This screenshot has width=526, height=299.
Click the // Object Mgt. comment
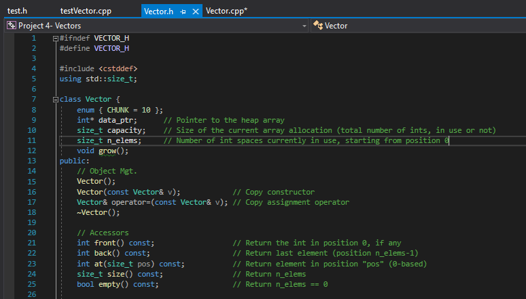(107, 171)
